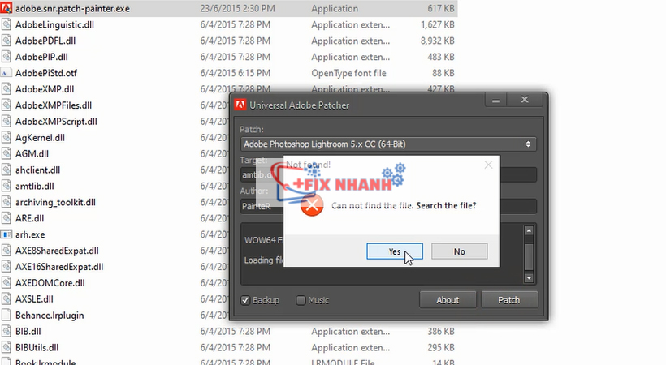The image size is (666, 365).
Task: Select the adobe.snr.patch-painter.exe file icon
Action: coord(7,9)
